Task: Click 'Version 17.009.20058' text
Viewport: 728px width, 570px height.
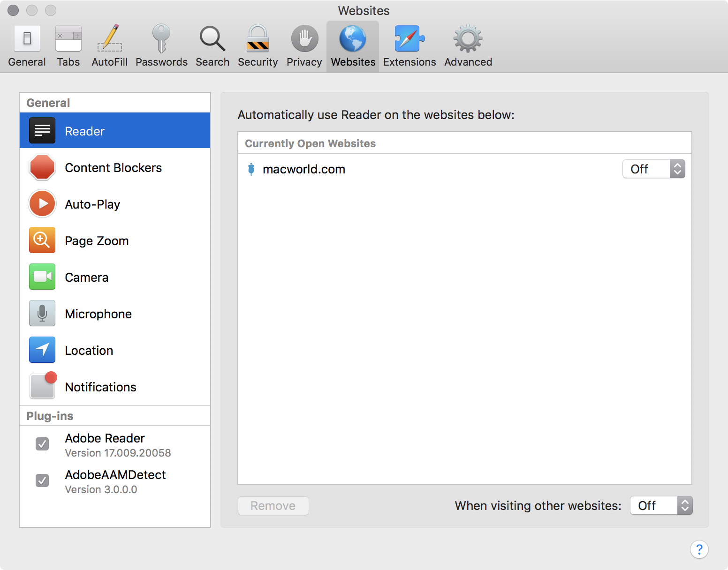Action: (x=118, y=453)
